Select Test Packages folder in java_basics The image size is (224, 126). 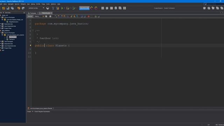pos(8,41)
